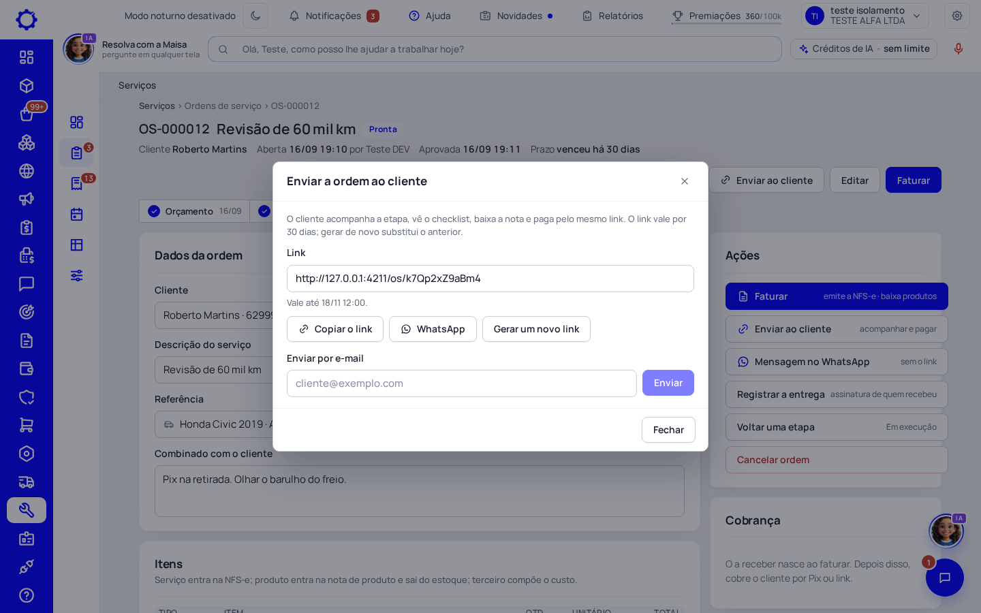
Task: Open the wrench services icon in the sidebar
Action: [x=27, y=510]
